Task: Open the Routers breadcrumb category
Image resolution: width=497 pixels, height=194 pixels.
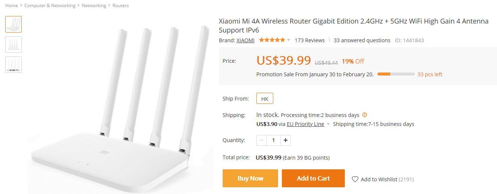Action: pos(121,6)
